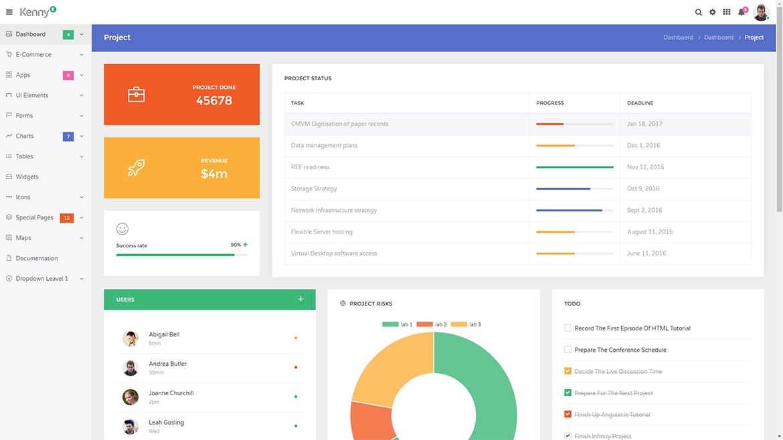The height and width of the screenshot is (440, 783).
Task: Click the Success rate progress bar
Action: tap(182, 255)
